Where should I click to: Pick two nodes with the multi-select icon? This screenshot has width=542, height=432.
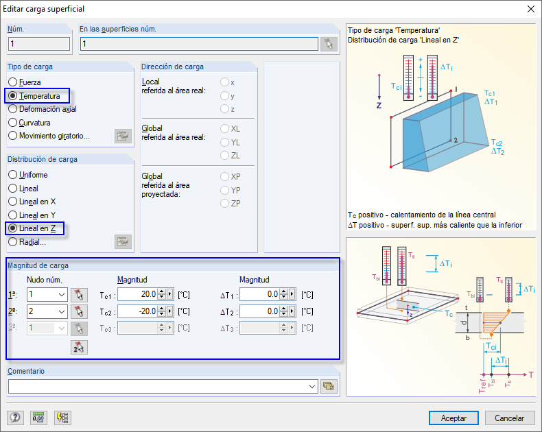pyautogui.click(x=79, y=348)
